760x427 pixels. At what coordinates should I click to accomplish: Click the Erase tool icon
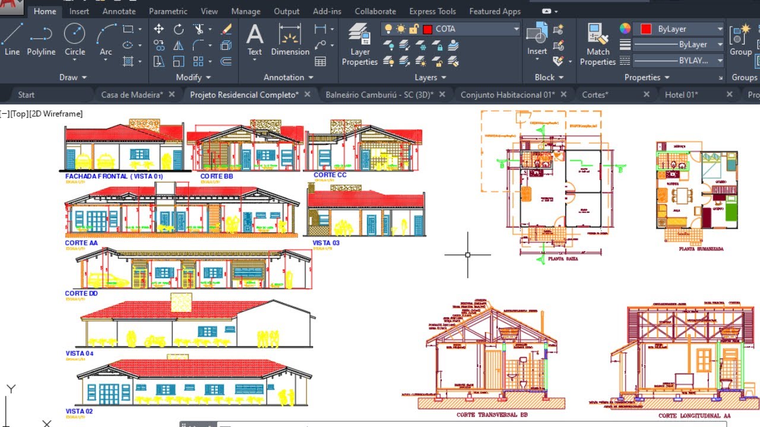click(226, 29)
